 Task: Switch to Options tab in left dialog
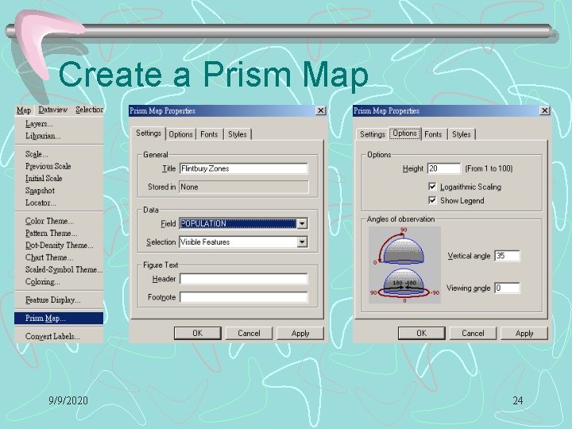pos(180,134)
